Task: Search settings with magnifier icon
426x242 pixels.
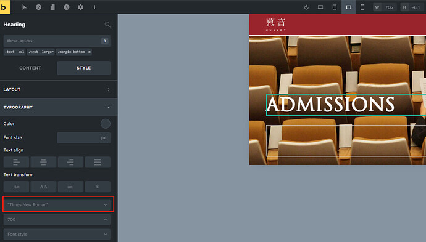Action: coord(107,25)
